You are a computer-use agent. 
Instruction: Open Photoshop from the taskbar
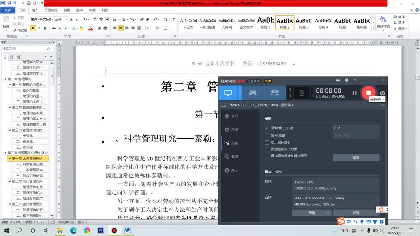coord(101,230)
